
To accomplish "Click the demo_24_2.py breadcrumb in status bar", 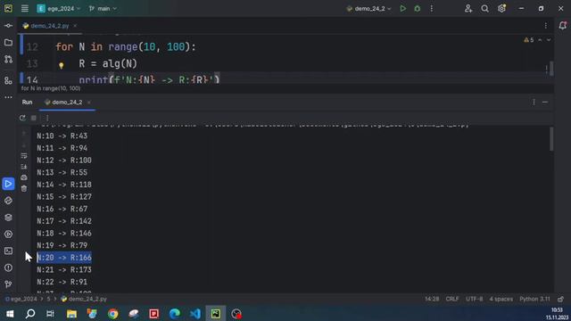I will coord(84,300).
